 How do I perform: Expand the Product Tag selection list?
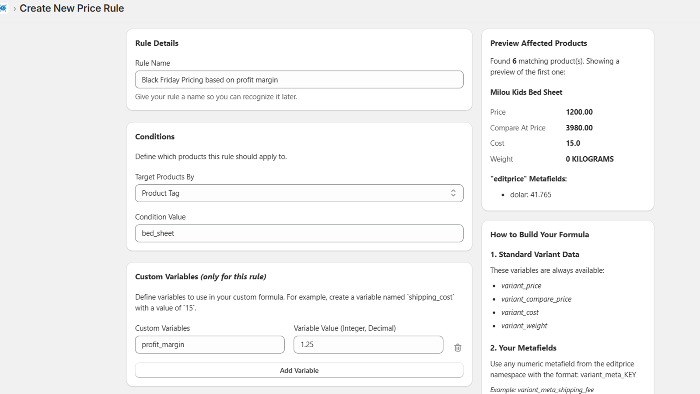click(299, 193)
